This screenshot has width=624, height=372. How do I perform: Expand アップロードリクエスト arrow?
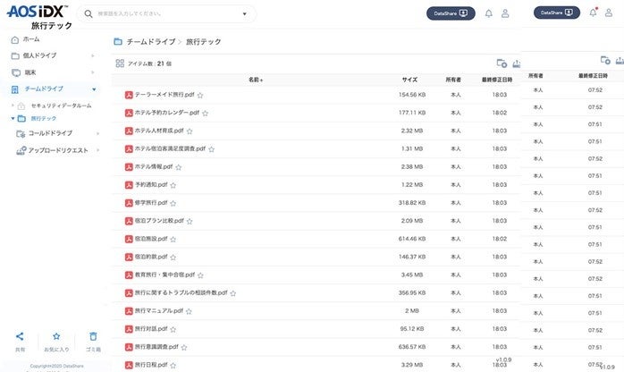tap(98, 150)
